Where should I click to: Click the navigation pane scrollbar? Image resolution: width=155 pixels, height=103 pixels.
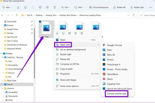34,53
